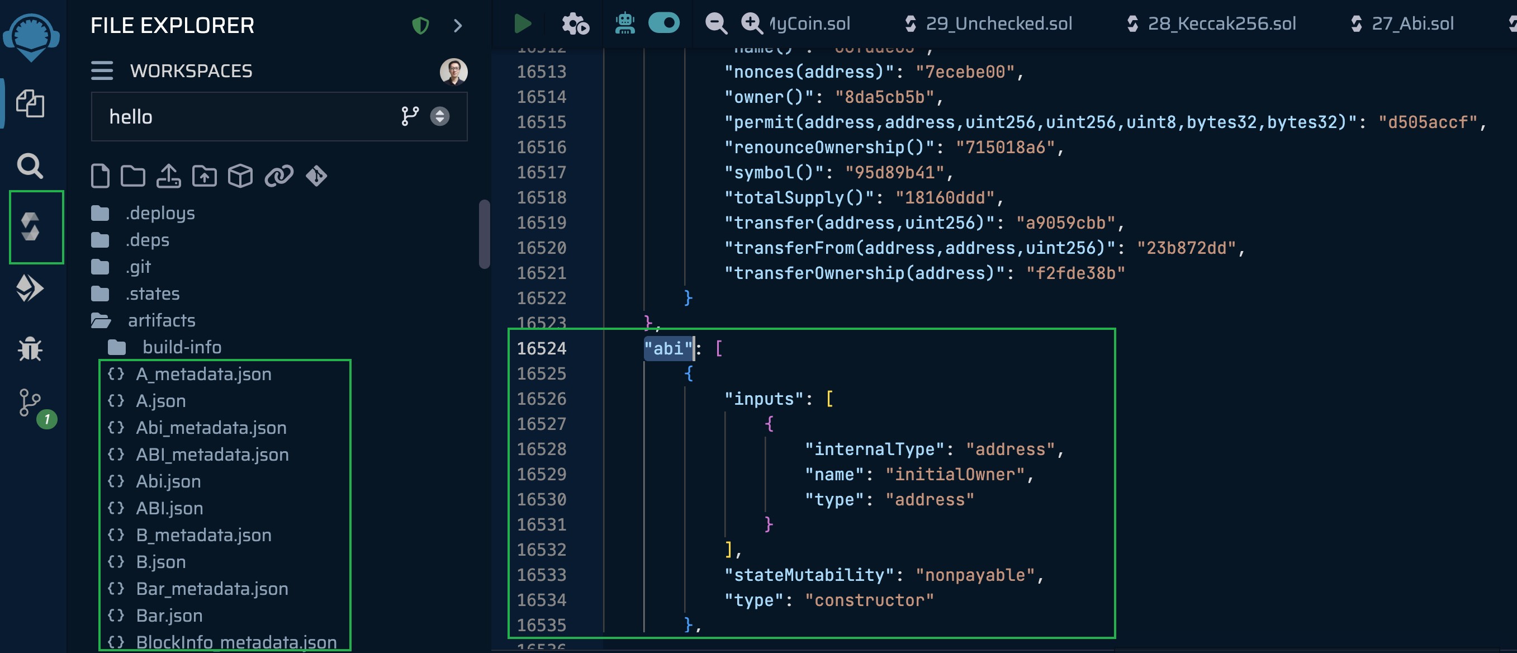Screen dimensions: 1517x653
Task: Click the "transferOwnership(address)" key
Action: [x=865, y=273]
